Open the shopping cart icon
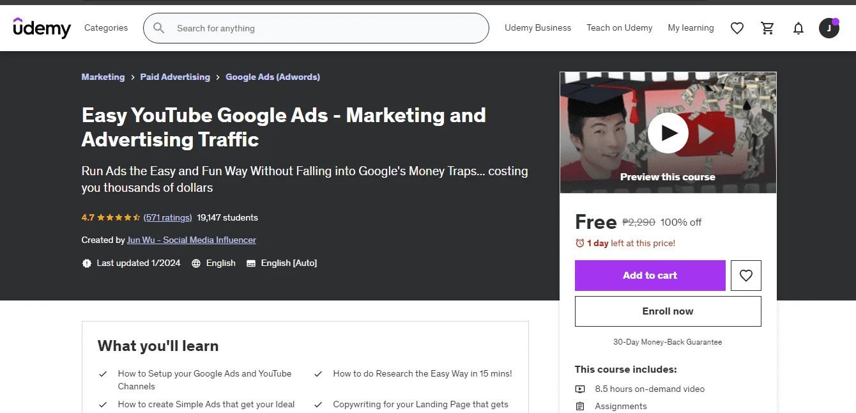856x413 pixels. click(x=768, y=28)
